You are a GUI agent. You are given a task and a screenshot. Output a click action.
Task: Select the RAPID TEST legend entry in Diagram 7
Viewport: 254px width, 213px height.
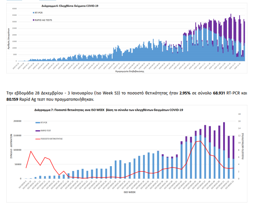click(x=36, y=131)
